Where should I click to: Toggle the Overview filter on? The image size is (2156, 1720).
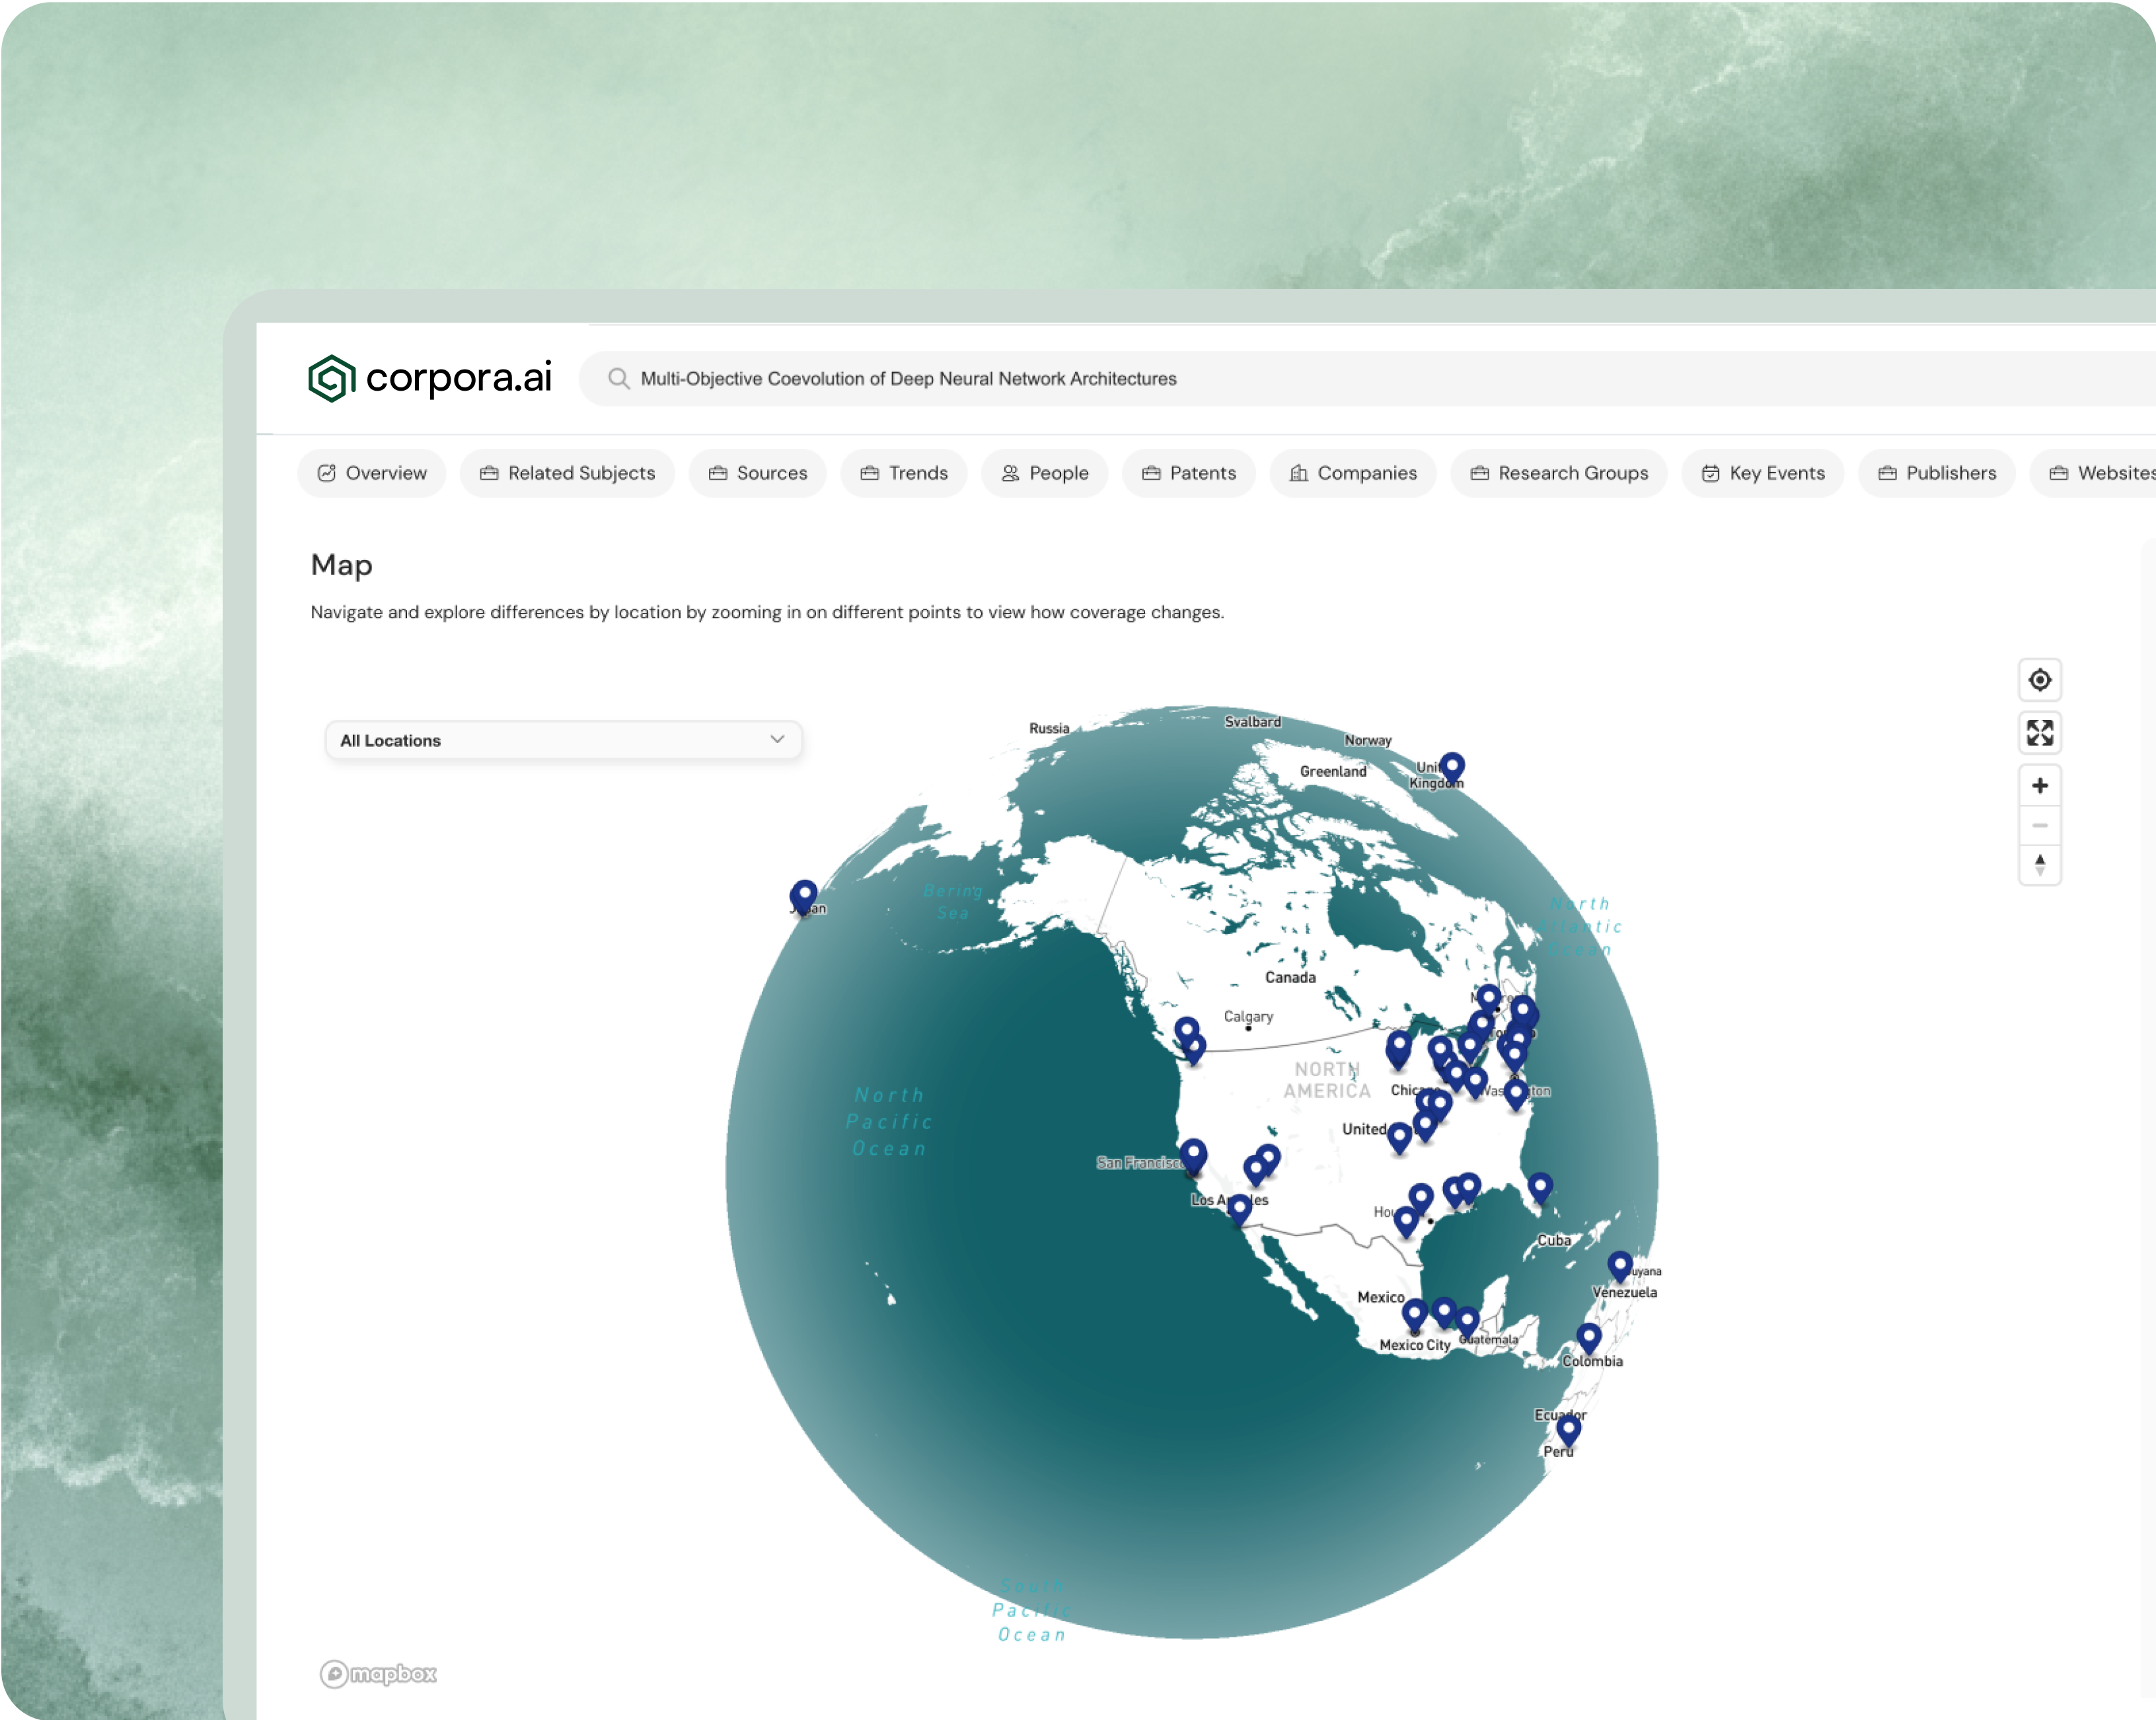coord(371,473)
